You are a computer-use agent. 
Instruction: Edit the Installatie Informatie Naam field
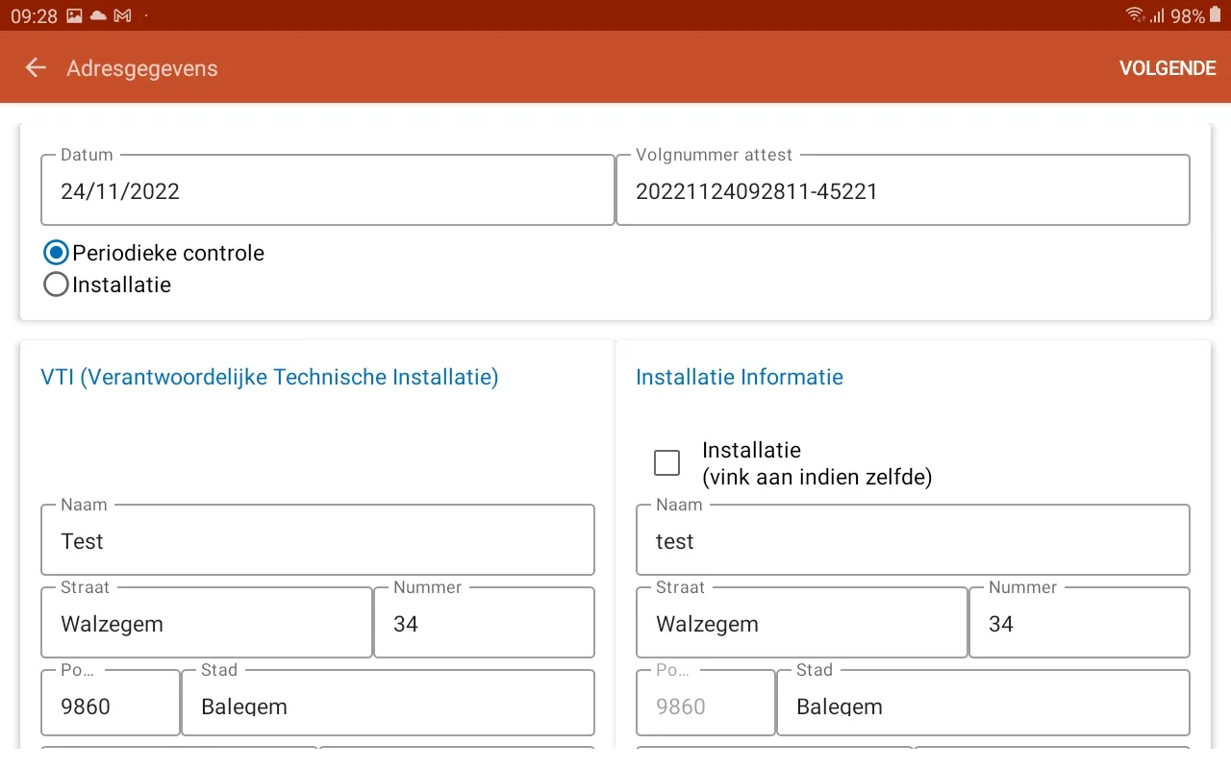(x=913, y=540)
